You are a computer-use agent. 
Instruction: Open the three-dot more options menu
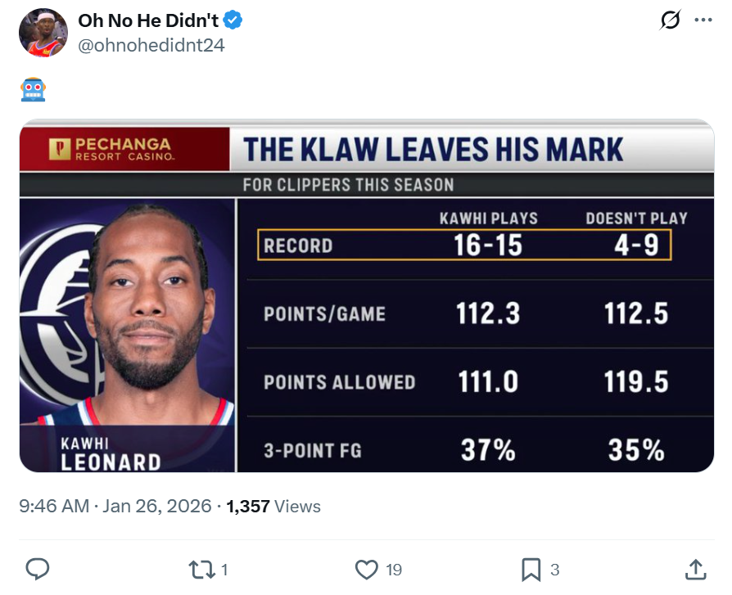(703, 21)
